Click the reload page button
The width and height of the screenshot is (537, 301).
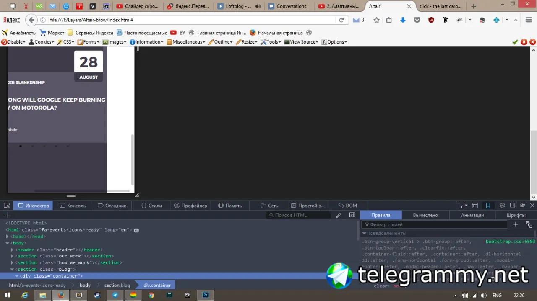click(341, 20)
